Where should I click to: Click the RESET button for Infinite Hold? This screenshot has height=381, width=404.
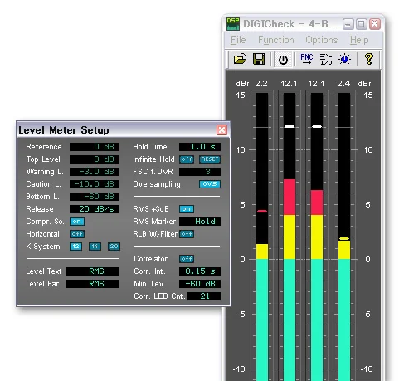pos(210,159)
